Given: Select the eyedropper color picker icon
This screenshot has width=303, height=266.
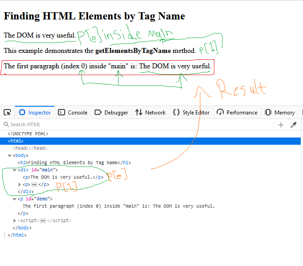Looking at the screenshot, I should [294, 125].
